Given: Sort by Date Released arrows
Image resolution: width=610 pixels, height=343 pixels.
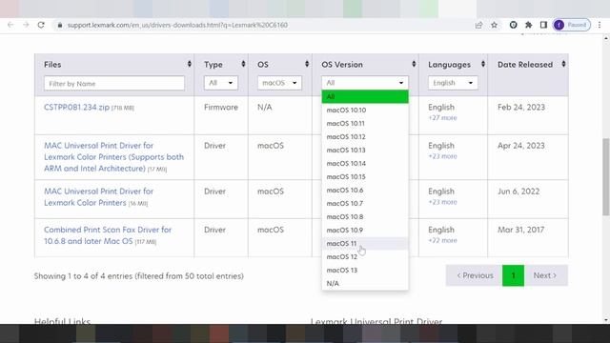Looking at the screenshot, I should (563, 64).
